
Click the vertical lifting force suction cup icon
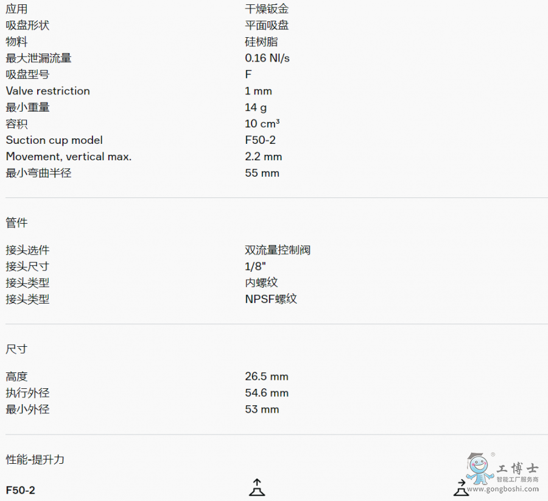pyautogui.click(x=257, y=488)
